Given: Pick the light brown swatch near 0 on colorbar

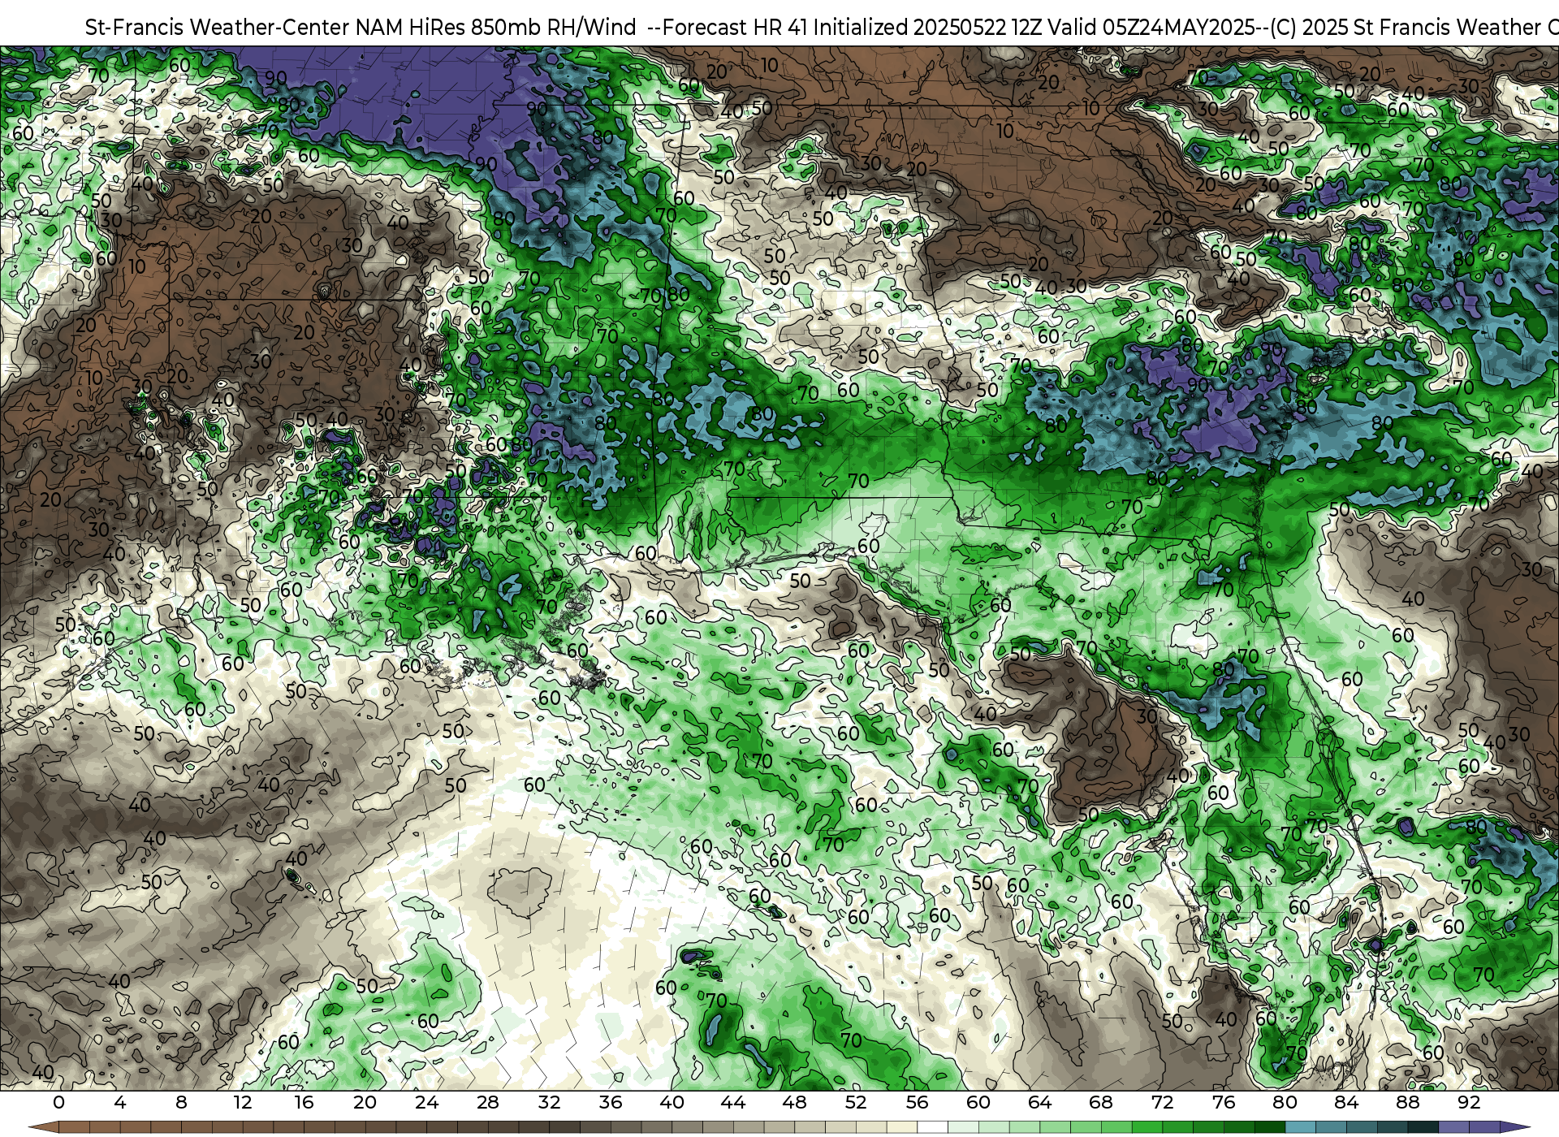Looking at the screenshot, I should click(x=74, y=1127).
